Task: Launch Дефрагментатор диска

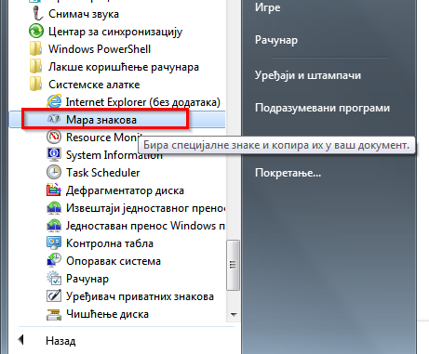Action: [x=125, y=190]
